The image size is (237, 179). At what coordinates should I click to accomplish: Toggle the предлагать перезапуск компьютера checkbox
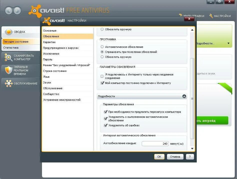(106, 112)
